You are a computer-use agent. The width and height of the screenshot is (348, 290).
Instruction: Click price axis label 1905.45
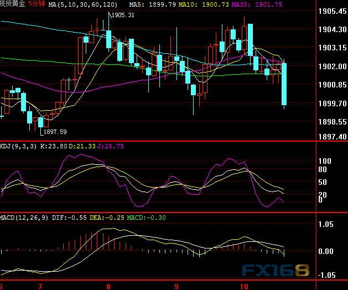(x=333, y=11)
